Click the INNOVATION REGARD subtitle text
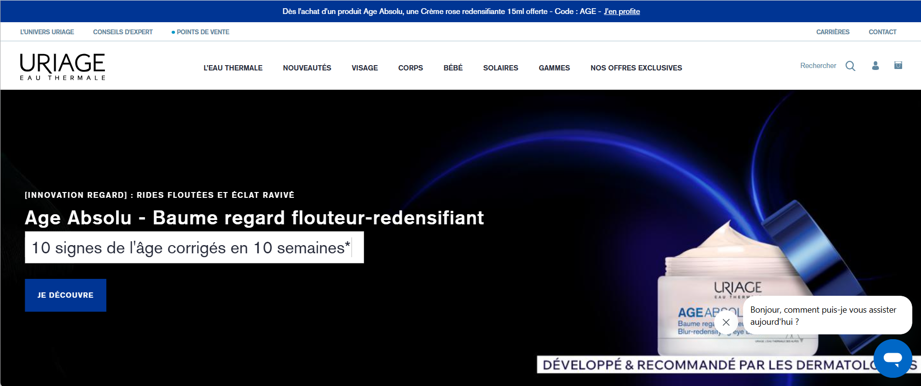Screen dimensions: 921x386 coord(160,195)
